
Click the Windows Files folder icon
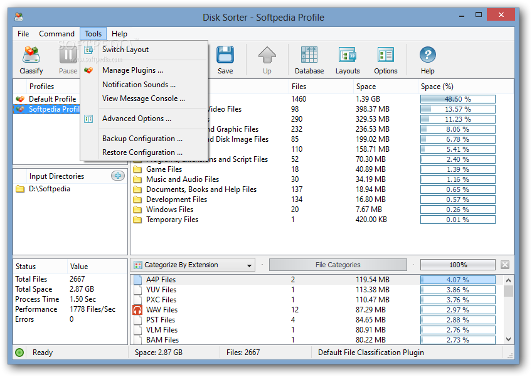coord(137,210)
